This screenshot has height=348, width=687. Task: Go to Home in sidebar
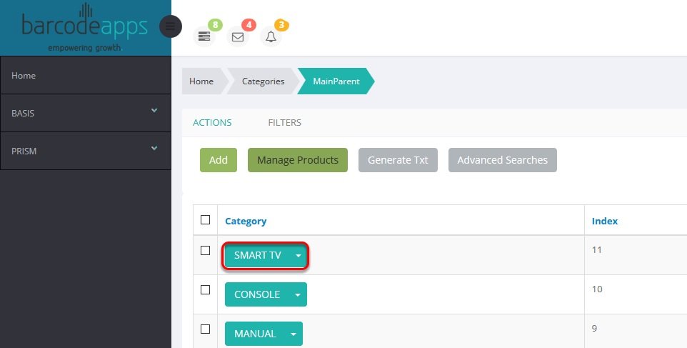tap(86, 75)
